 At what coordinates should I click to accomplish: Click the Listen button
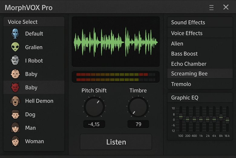coord(116,142)
